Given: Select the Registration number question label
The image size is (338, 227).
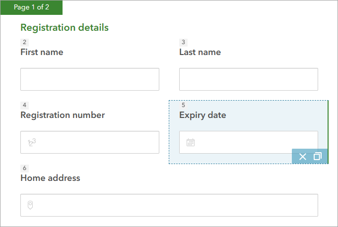Looking at the screenshot, I should 63,115.
